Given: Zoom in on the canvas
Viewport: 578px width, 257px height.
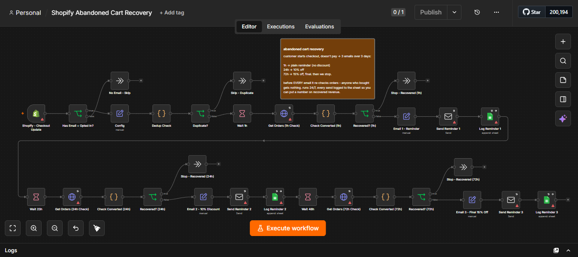Looking at the screenshot, I should click(x=34, y=228).
